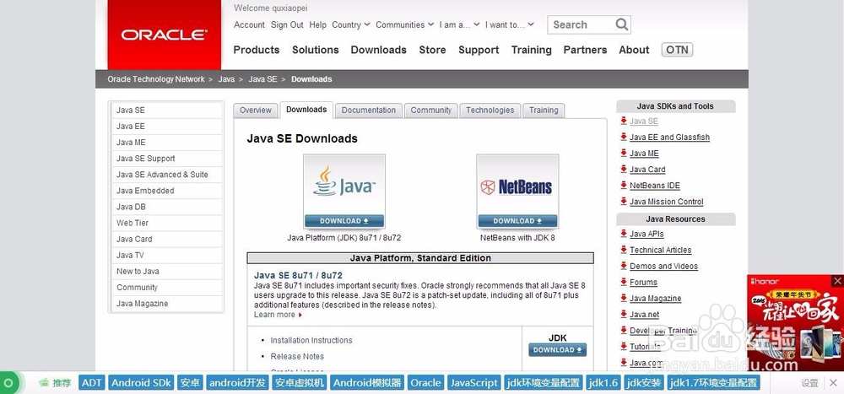
Task: Click the search magnifier icon
Action: (622, 24)
